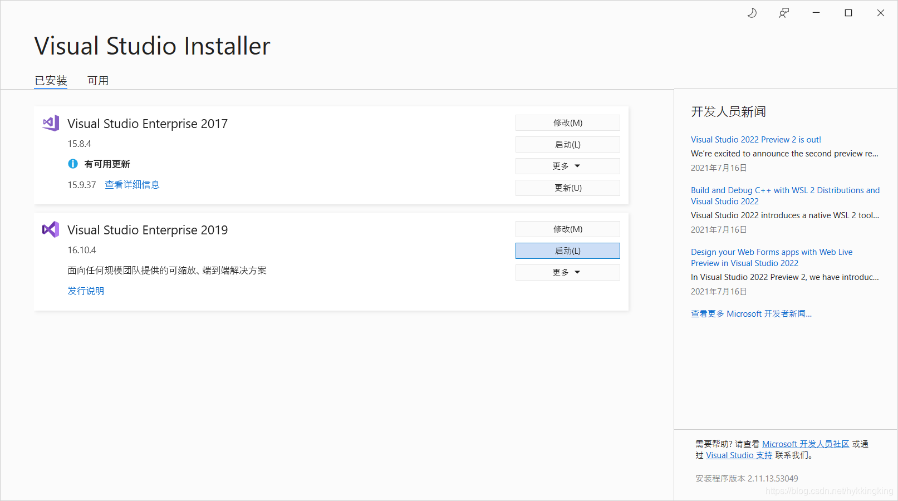Open news about Build and Debug C++ with WSL 2
The image size is (898, 501).
pos(785,196)
